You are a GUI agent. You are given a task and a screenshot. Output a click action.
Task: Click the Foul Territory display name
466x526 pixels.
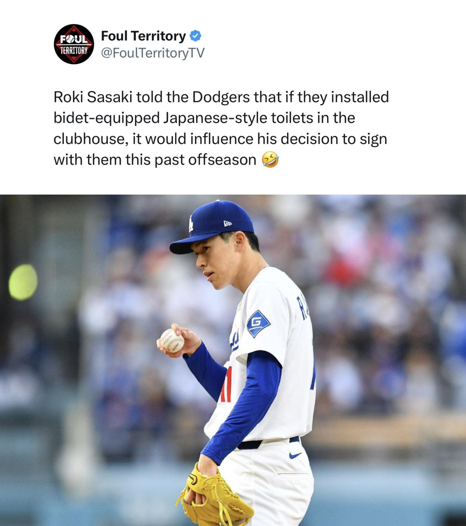(x=143, y=36)
